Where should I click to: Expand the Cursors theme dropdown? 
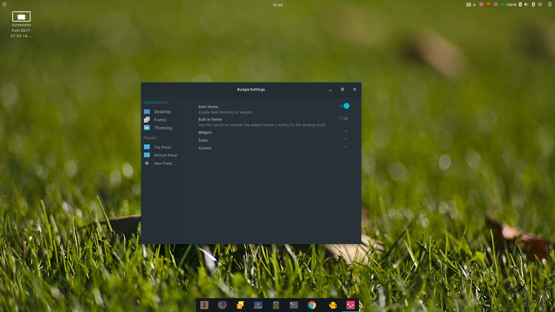point(346,147)
